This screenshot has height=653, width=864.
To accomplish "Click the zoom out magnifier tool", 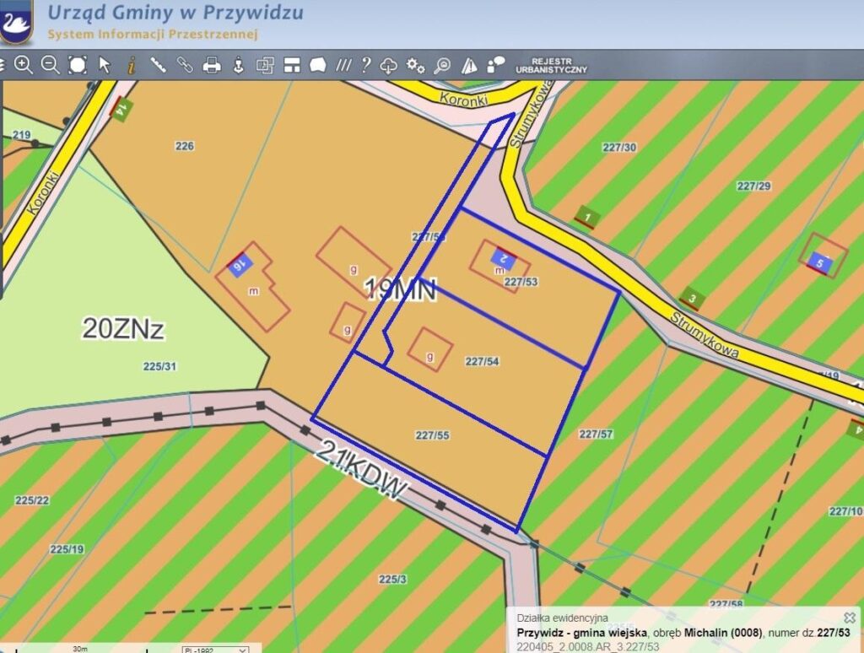I will point(50,65).
